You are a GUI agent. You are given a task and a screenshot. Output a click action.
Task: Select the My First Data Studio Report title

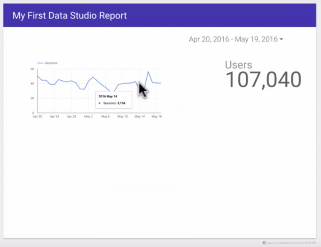pos(69,16)
